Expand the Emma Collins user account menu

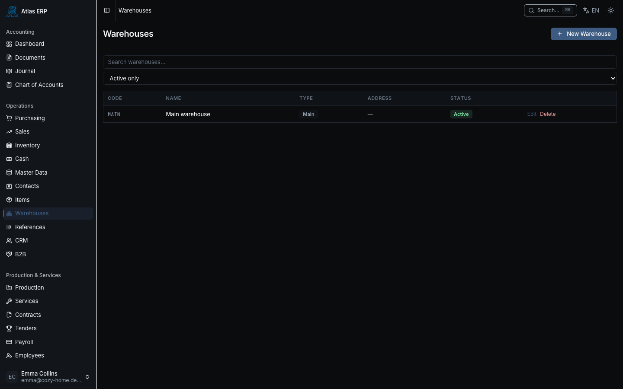pyautogui.click(x=48, y=377)
